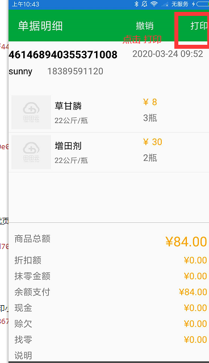Tap the muted bell status icon
Screen dimensions: 209x363
[144, 4]
